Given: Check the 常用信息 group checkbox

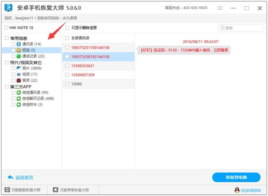Looking at the screenshot, I should 7,38.
